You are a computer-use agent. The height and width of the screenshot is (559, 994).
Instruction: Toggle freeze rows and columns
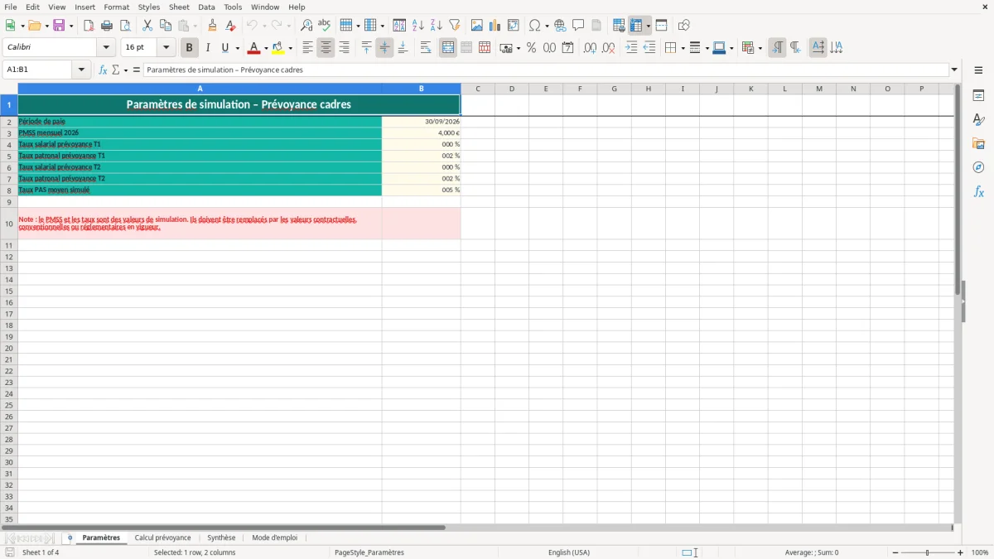635,26
